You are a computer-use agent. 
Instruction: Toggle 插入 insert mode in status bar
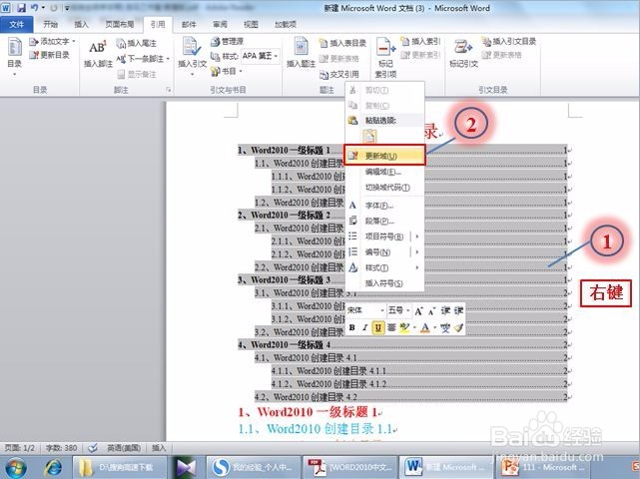(159, 448)
